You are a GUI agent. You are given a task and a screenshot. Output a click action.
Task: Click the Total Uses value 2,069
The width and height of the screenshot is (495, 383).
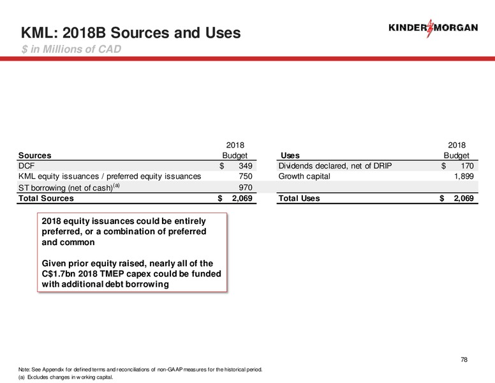click(x=464, y=199)
